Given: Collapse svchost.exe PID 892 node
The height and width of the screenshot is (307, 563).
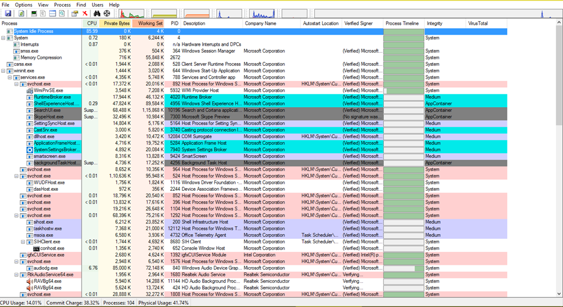Looking at the screenshot, I should 16,84.
